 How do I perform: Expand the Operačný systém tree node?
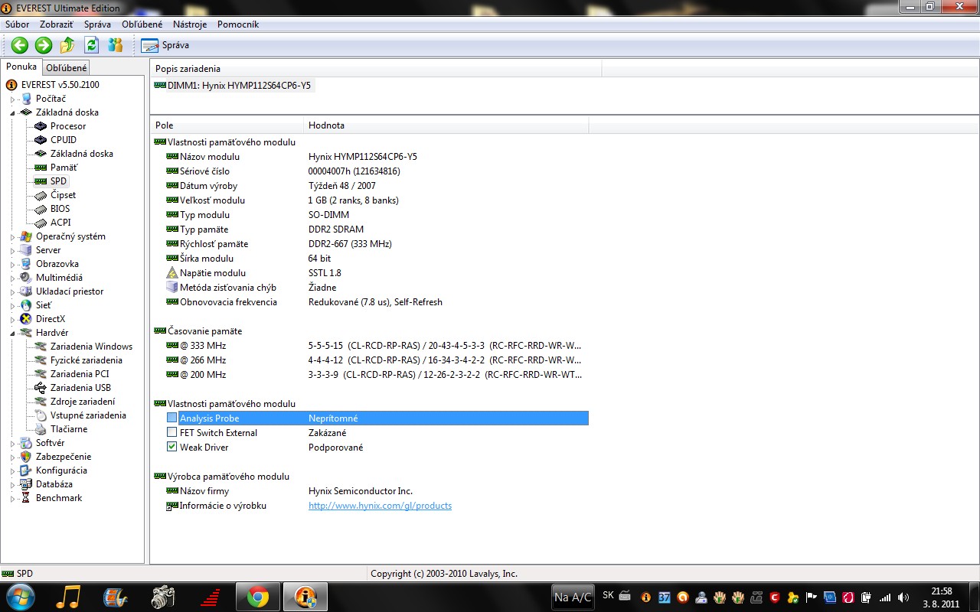(x=13, y=236)
